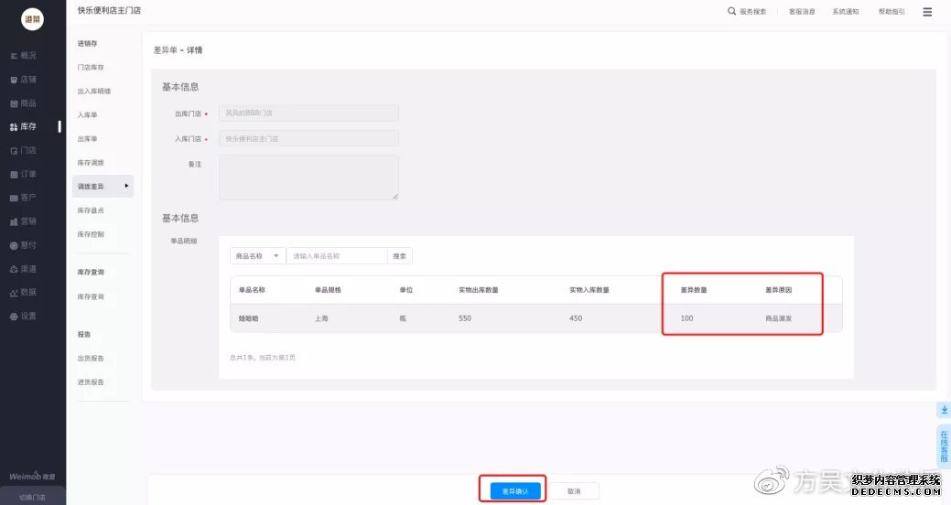Image resolution: width=951 pixels, height=505 pixels.
Task: Click the arrow beside 调拨差异 menu item
Action: coord(126,186)
